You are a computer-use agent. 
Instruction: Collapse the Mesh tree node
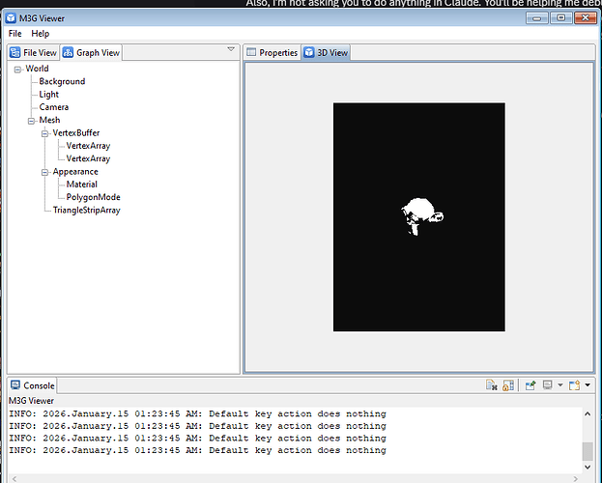(x=31, y=121)
